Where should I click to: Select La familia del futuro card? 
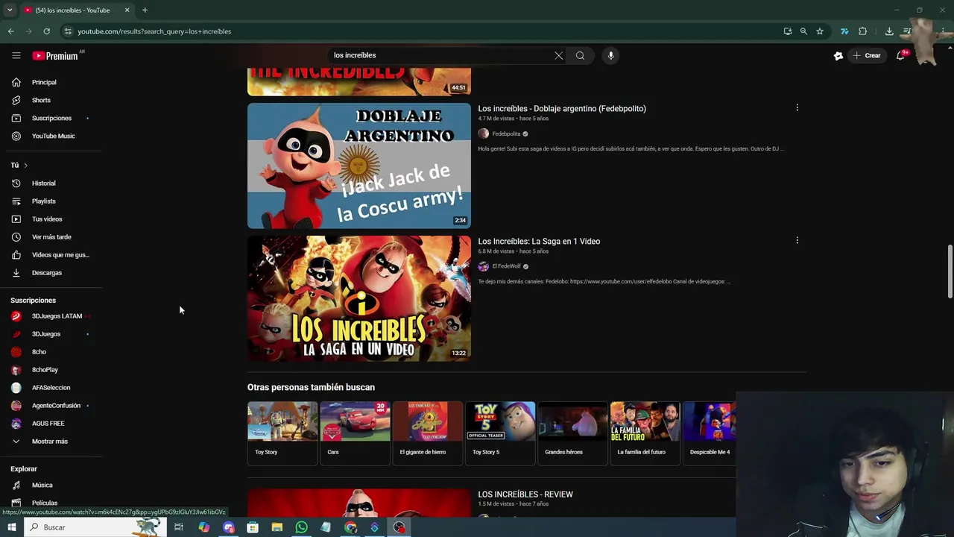click(x=645, y=433)
